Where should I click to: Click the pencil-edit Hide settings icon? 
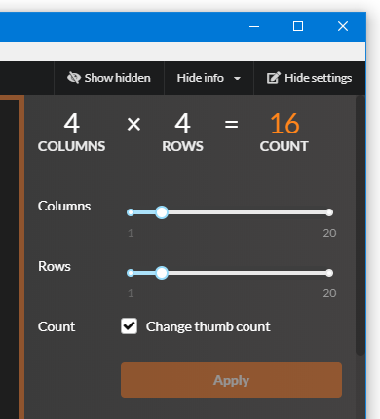(x=274, y=78)
